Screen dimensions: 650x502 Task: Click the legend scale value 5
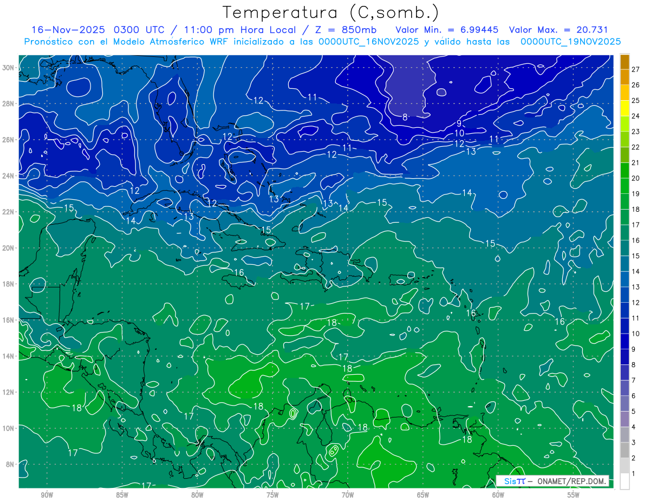point(634,412)
